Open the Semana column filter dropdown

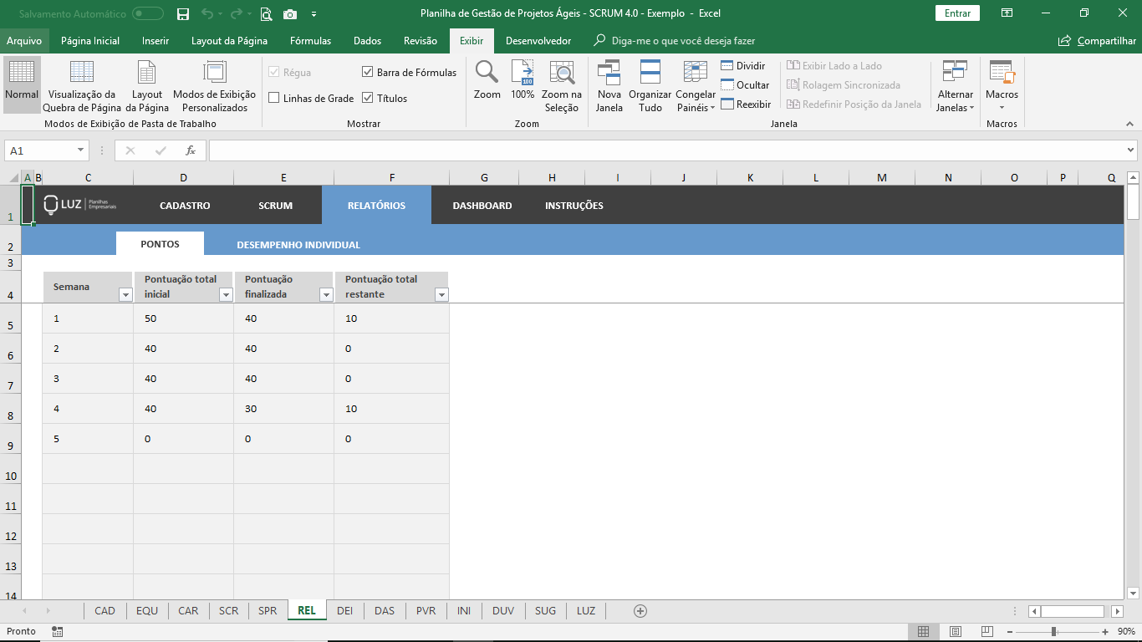pyautogui.click(x=125, y=294)
